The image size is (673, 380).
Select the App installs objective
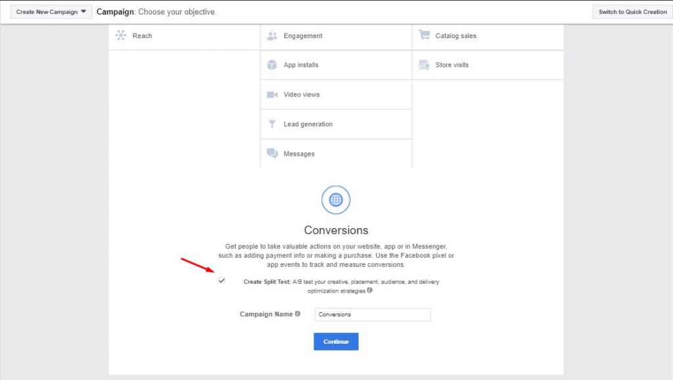tap(336, 65)
